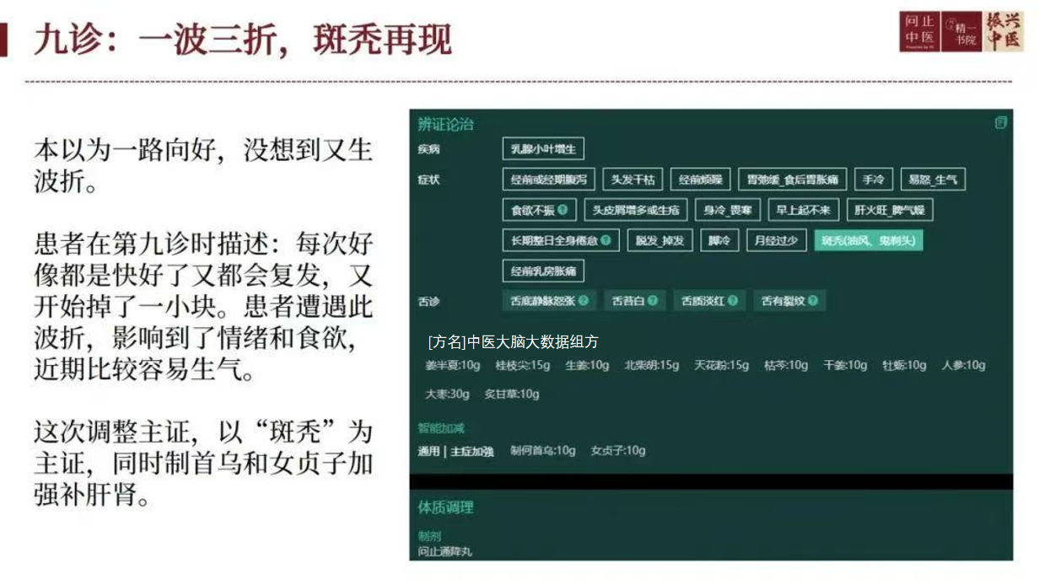The image size is (1039, 585).
Task: Click the 制何首乌:10g added herb
Action: click(x=543, y=451)
